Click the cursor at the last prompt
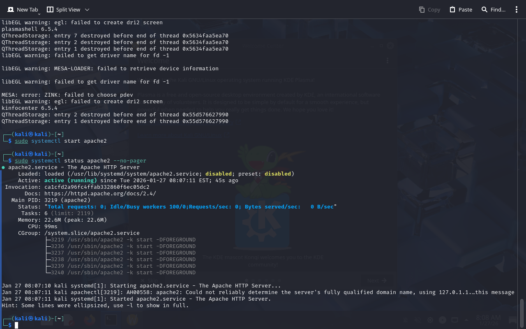Image resolution: width=526 pixels, height=329 pixels. click(16, 325)
